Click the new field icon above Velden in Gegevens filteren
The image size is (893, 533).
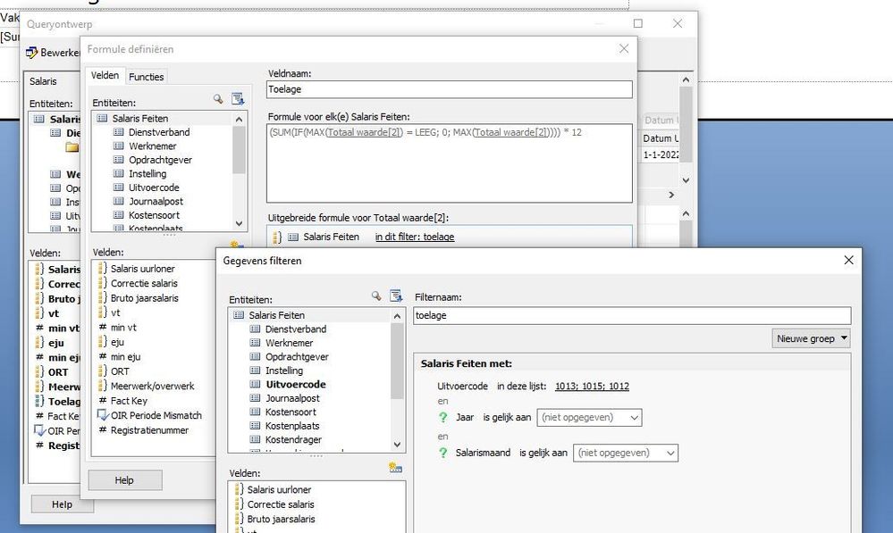click(x=395, y=468)
